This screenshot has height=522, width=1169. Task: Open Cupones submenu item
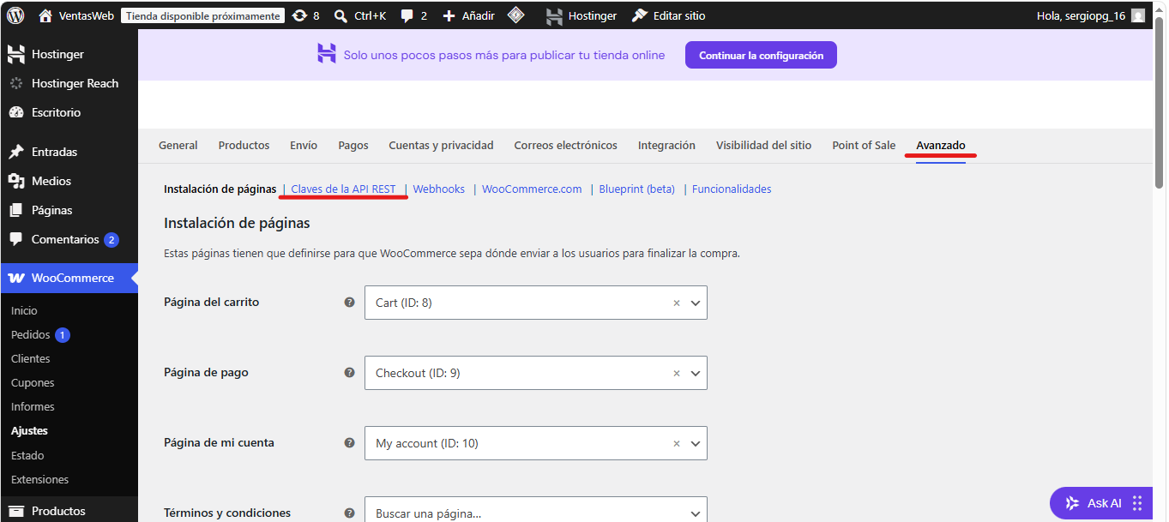33,382
